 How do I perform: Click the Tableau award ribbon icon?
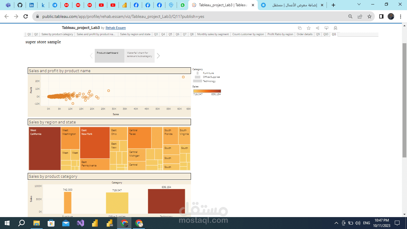pyautogui.click(x=335, y=28)
